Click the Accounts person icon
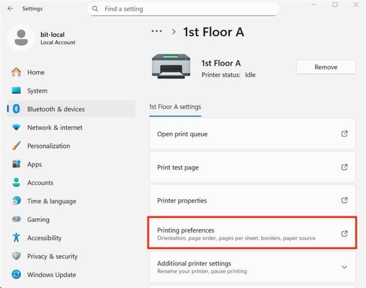This screenshot has height=288, width=366. point(16,182)
